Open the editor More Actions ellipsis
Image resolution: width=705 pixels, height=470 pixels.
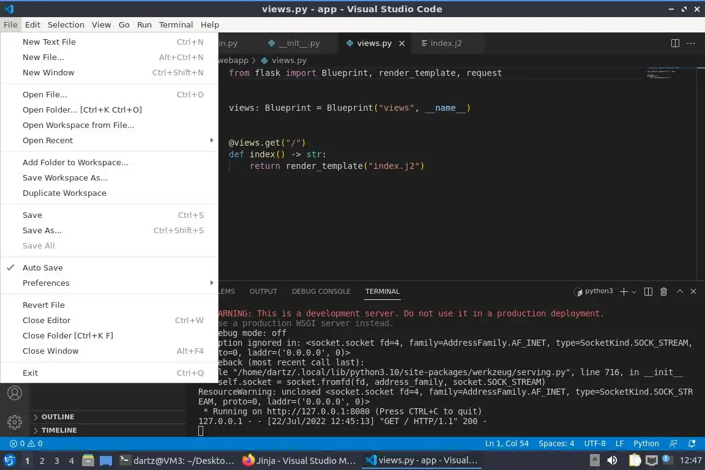click(x=691, y=43)
